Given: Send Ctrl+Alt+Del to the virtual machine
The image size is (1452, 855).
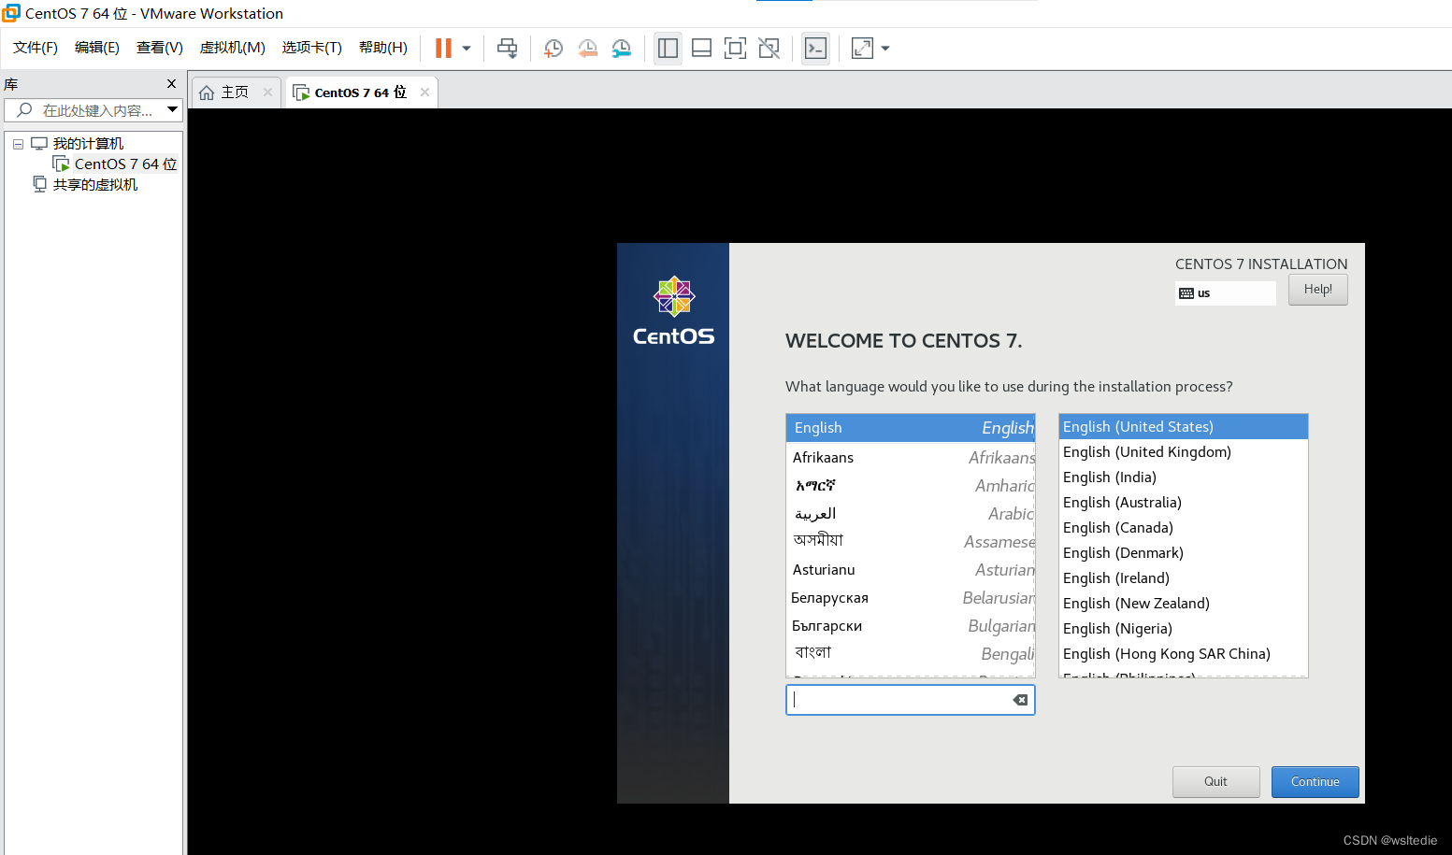Looking at the screenshot, I should click(x=507, y=48).
